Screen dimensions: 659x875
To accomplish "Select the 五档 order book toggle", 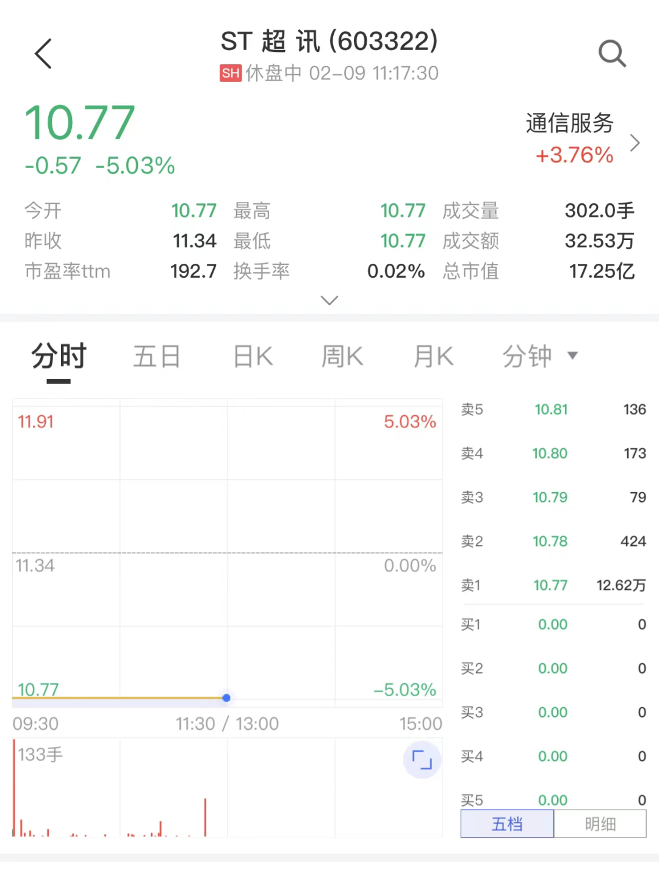I will coord(507,824).
